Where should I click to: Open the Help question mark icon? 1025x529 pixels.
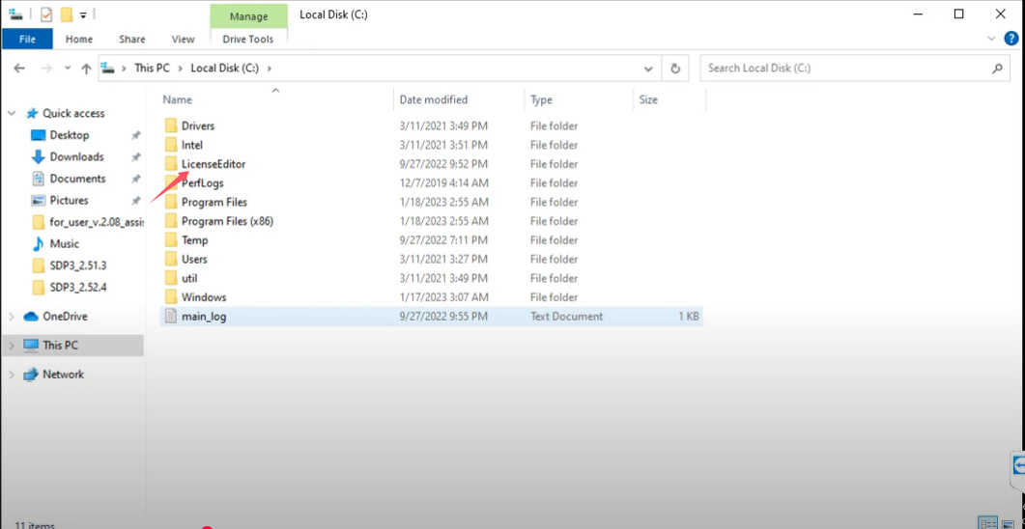pos(1011,39)
